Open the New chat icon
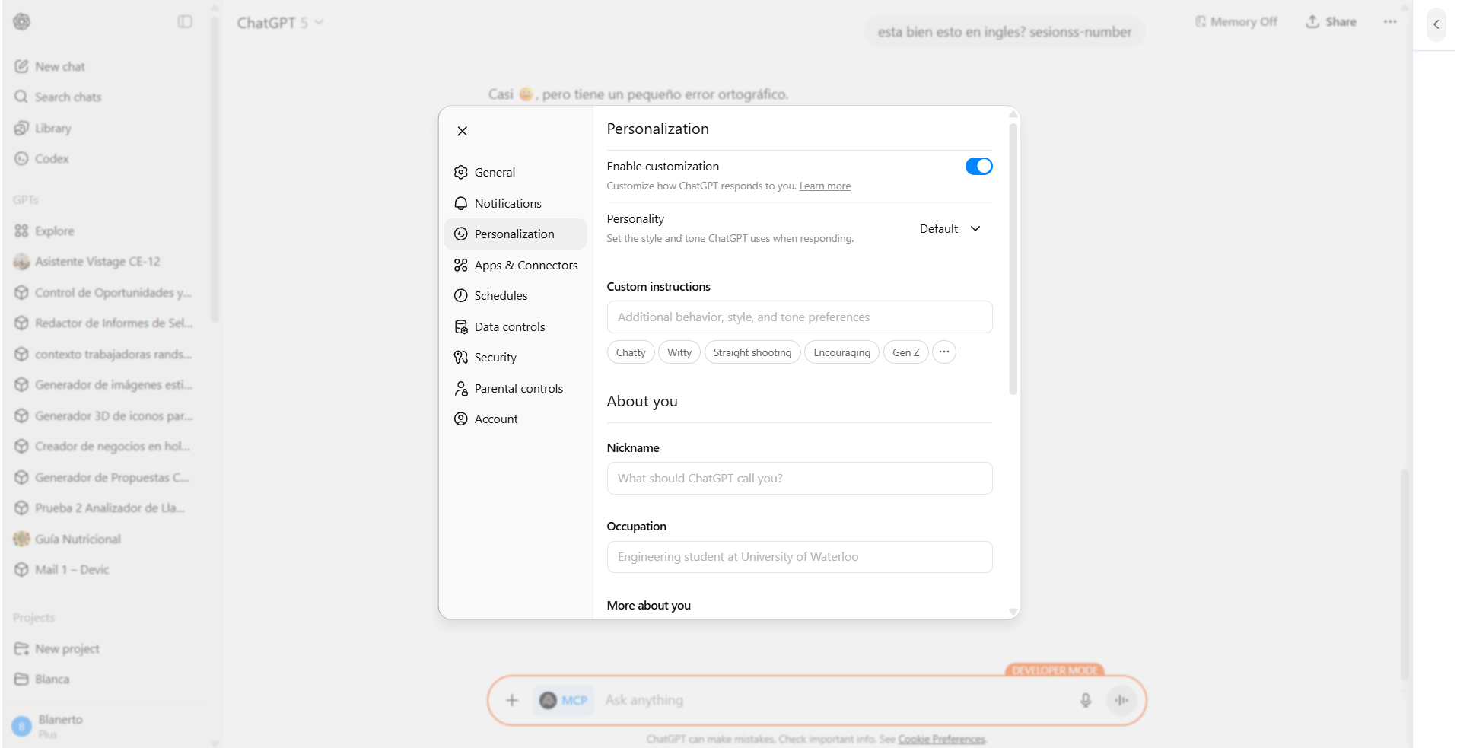Image resolution: width=1457 pixels, height=748 pixels. [22, 66]
